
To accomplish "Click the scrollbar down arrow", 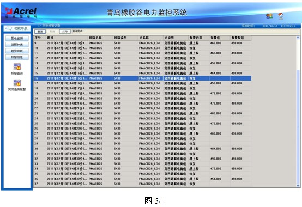I will pyautogui.click(x=298, y=185).
